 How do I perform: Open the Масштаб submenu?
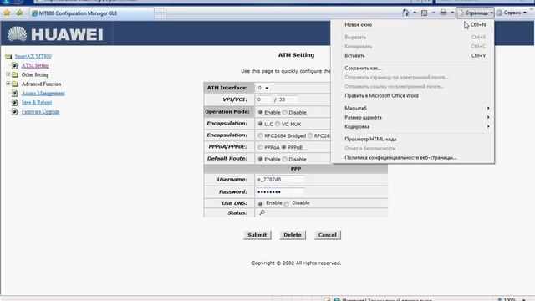(413, 108)
